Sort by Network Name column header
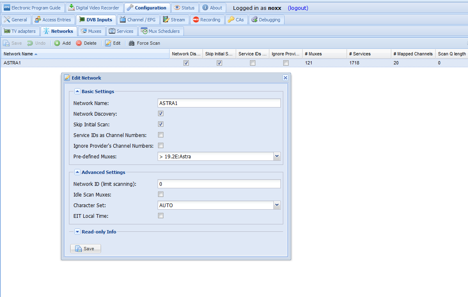Screen dimensions: 468x297 [85, 54]
